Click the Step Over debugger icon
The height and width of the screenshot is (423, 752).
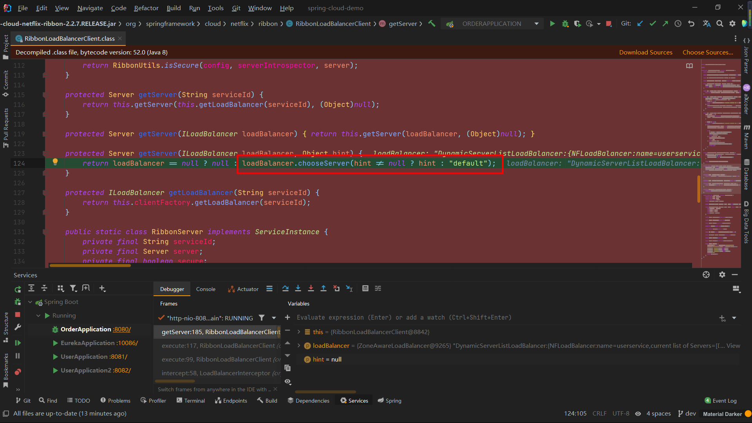286,289
